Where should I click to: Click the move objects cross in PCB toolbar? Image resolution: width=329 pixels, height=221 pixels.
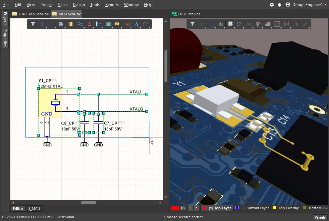[202, 24]
